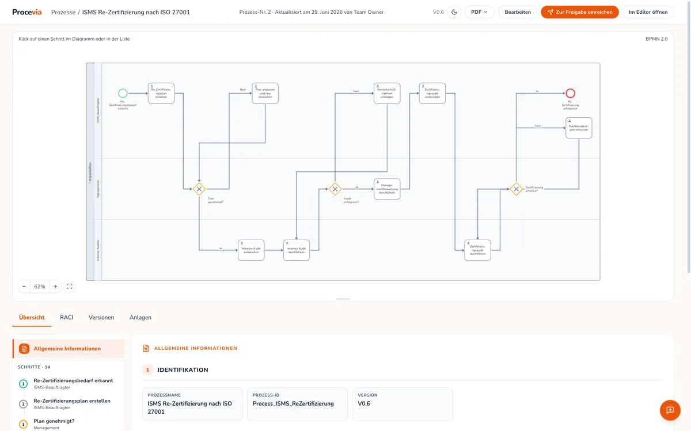This screenshot has width=691, height=431.
Task: Click the IDENTIFIKATION section heading
Action: point(183,370)
